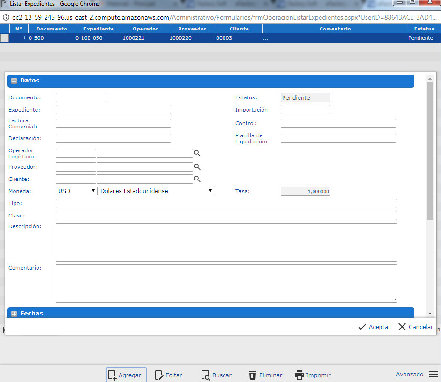This screenshot has height=382, width=441.
Task: Click inside the Comentario text area
Action: point(226,284)
